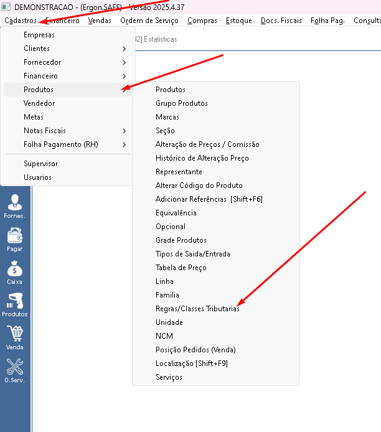The image size is (381, 432).
Task: Select the Produtos barcode scanner icon
Action: (14, 305)
